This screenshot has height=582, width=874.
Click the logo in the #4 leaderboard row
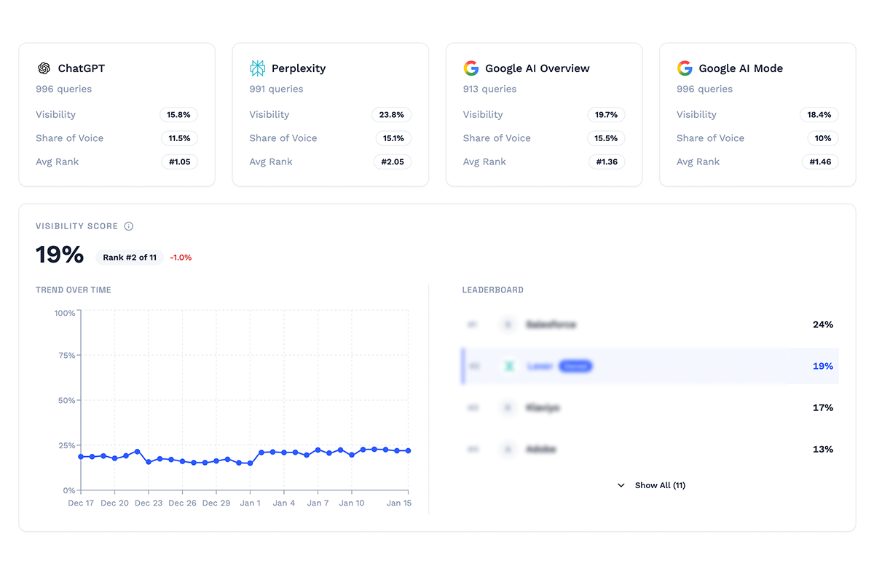tap(508, 449)
